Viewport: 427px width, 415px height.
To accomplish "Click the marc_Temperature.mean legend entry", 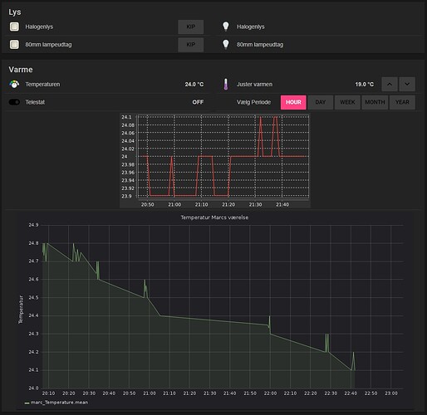I will click(x=56, y=403).
